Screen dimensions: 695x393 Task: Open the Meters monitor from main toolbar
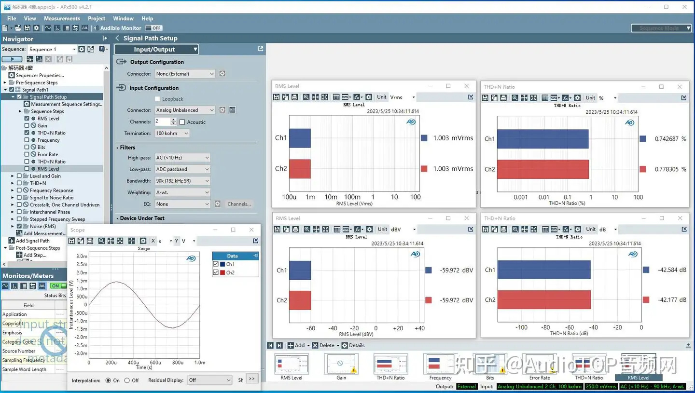pos(67,28)
